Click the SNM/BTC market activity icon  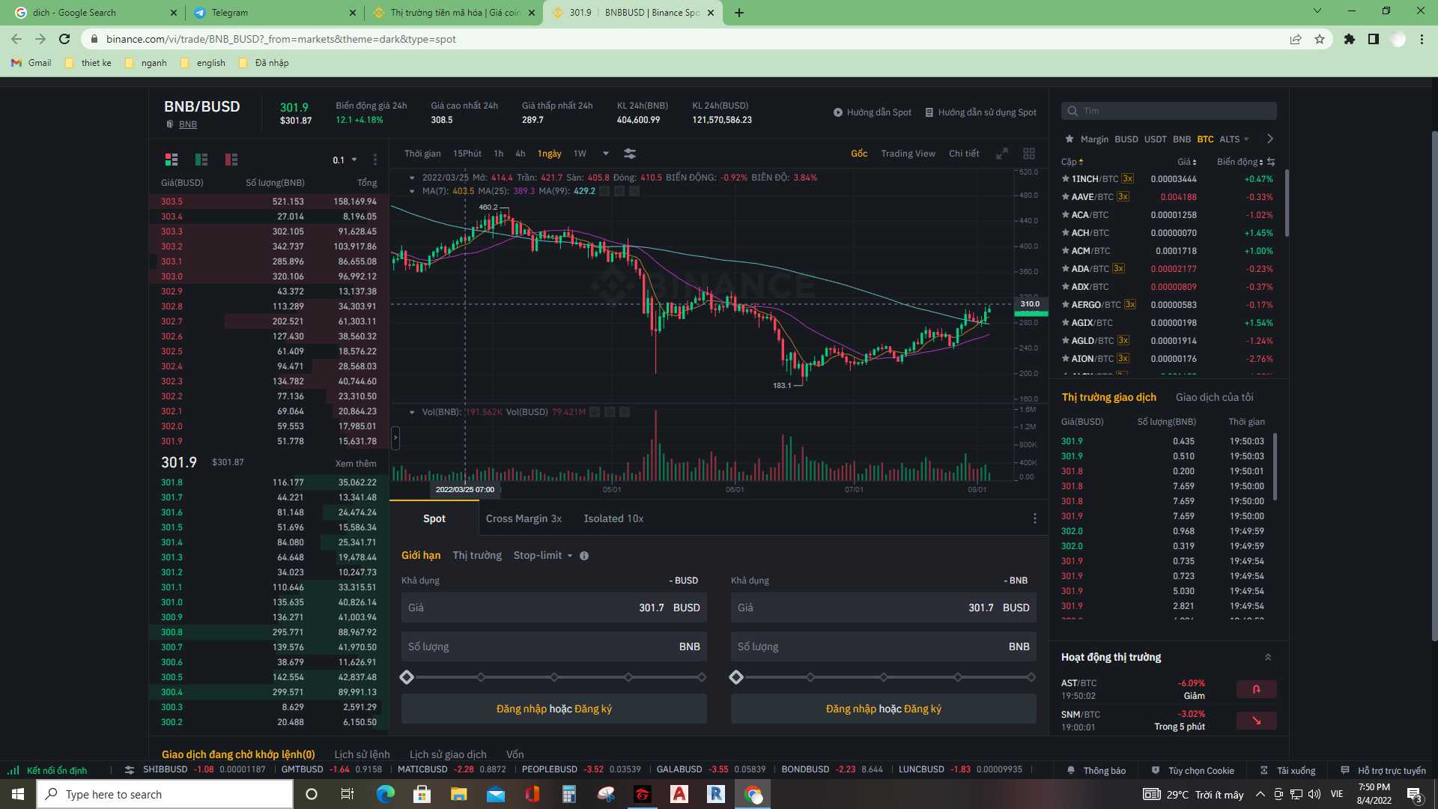(1257, 721)
